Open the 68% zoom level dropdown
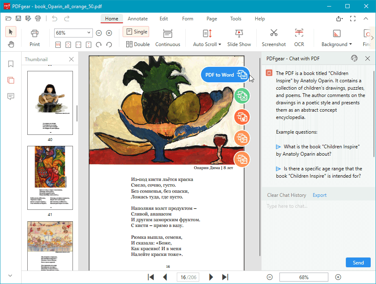The height and width of the screenshot is (284, 376). point(89,33)
